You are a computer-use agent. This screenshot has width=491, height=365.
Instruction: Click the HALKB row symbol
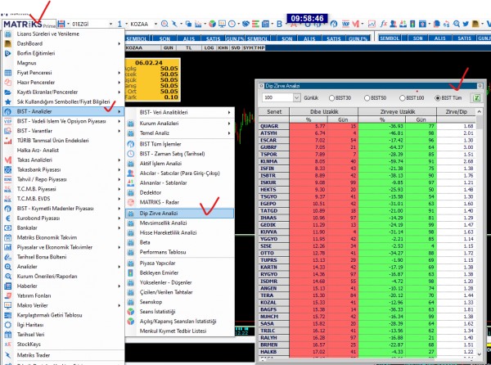click(x=268, y=352)
